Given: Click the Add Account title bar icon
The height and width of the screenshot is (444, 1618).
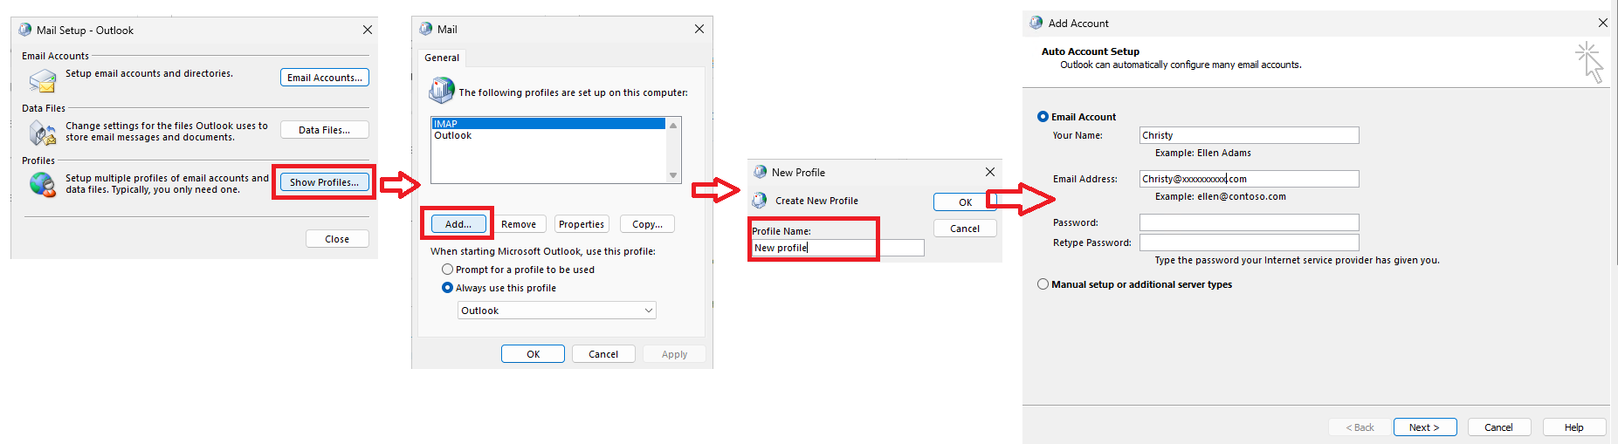Looking at the screenshot, I should pos(1036,23).
